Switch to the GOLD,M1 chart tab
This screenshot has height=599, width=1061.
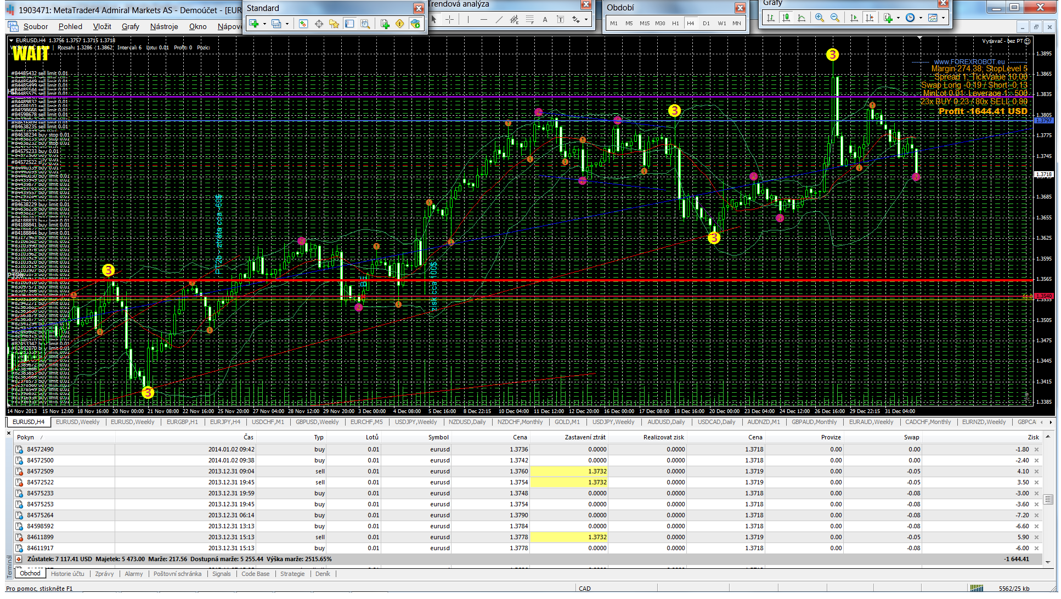[567, 422]
